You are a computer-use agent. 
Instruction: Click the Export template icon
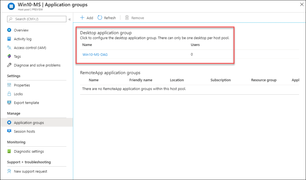click(x=9, y=103)
